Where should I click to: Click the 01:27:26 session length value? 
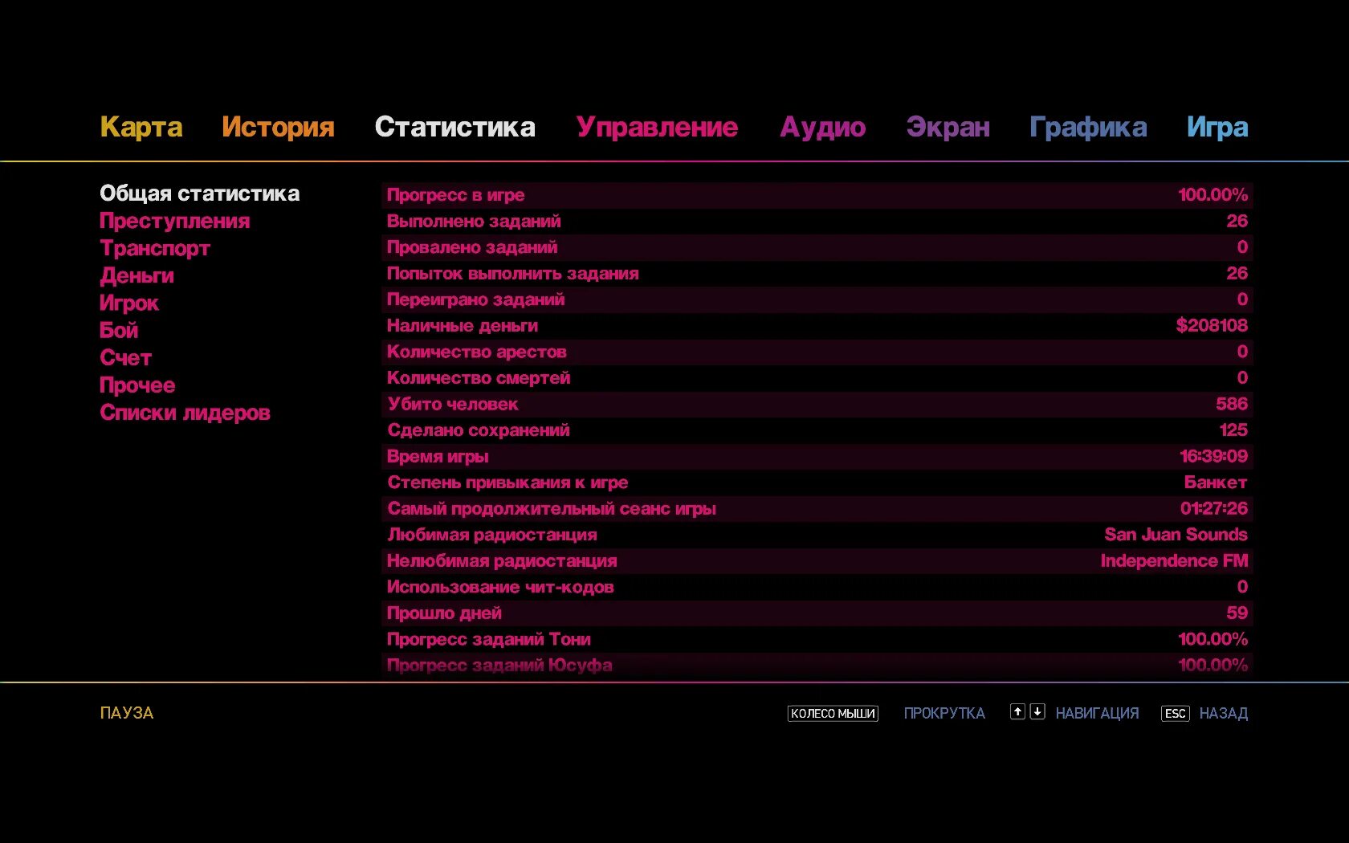pos(1214,508)
